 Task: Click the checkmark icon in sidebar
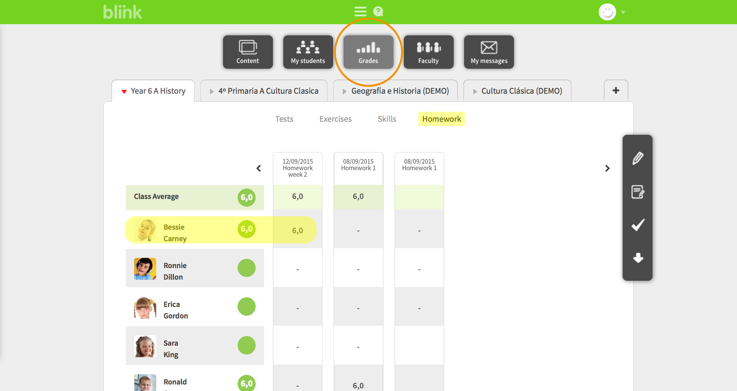pyautogui.click(x=638, y=225)
